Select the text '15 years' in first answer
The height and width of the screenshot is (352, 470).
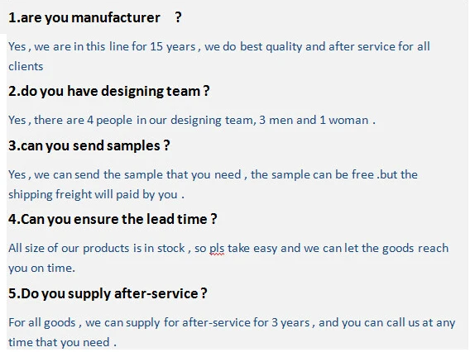click(173, 47)
